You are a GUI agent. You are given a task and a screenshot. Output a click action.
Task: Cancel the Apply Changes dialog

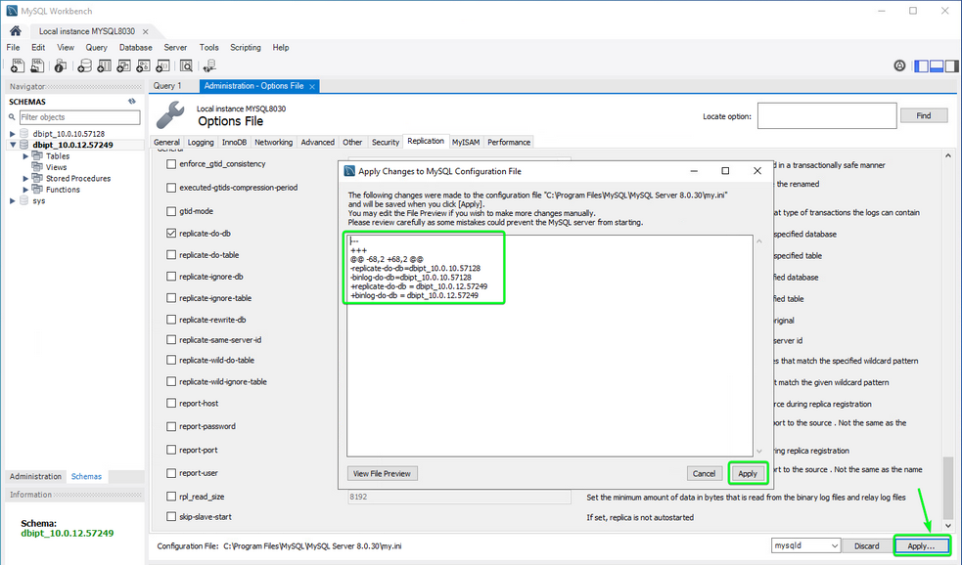[x=704, y=474]
